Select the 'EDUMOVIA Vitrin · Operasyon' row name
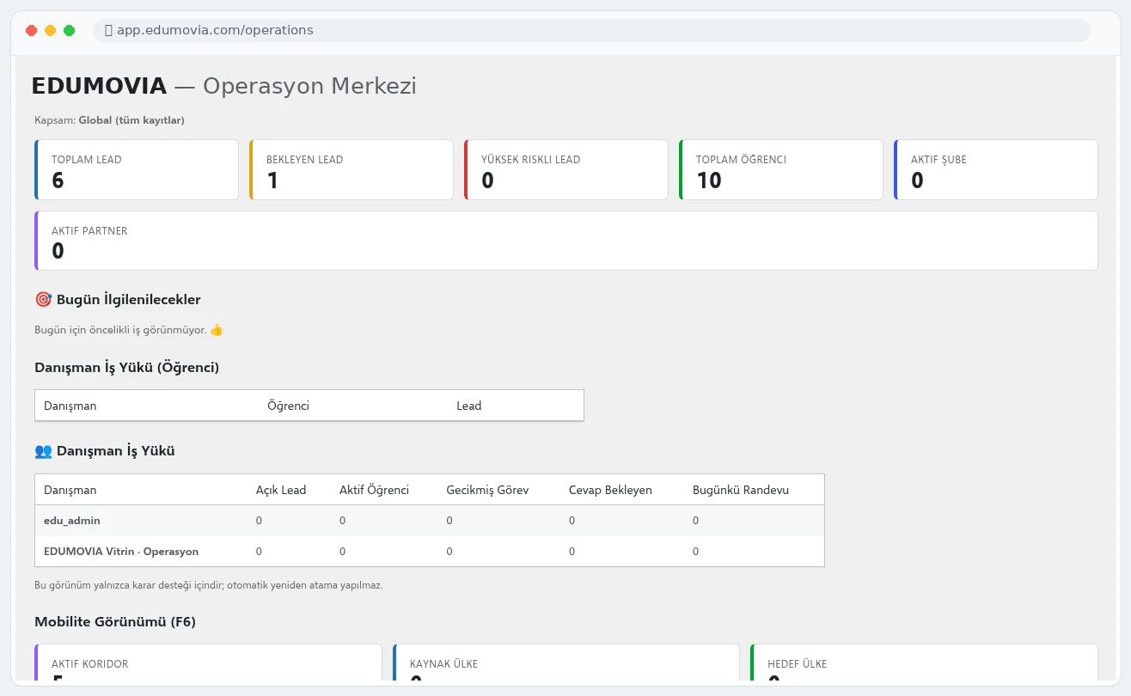The height and width of the screenshot is (696, 1131). pos(121,552)
